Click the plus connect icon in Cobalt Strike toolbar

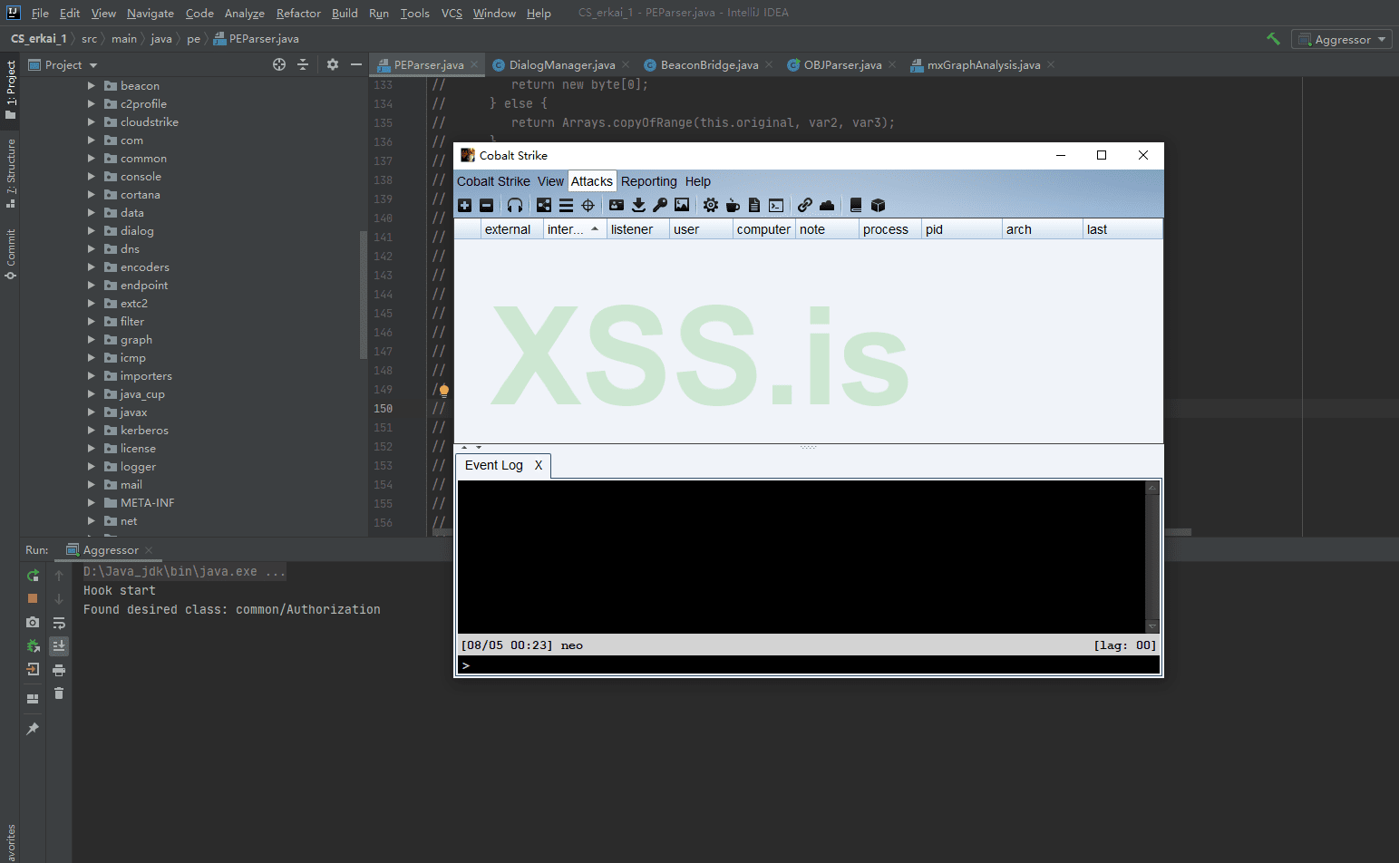pos(465,206)
